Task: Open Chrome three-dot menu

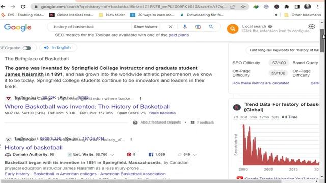Action: point(318,7)
